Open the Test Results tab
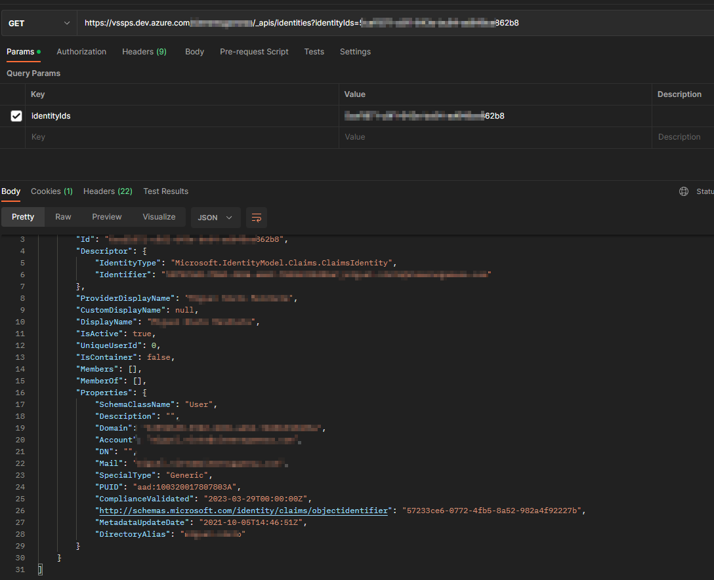Viewport: 714px width, 580px height. tap(165, 191)
